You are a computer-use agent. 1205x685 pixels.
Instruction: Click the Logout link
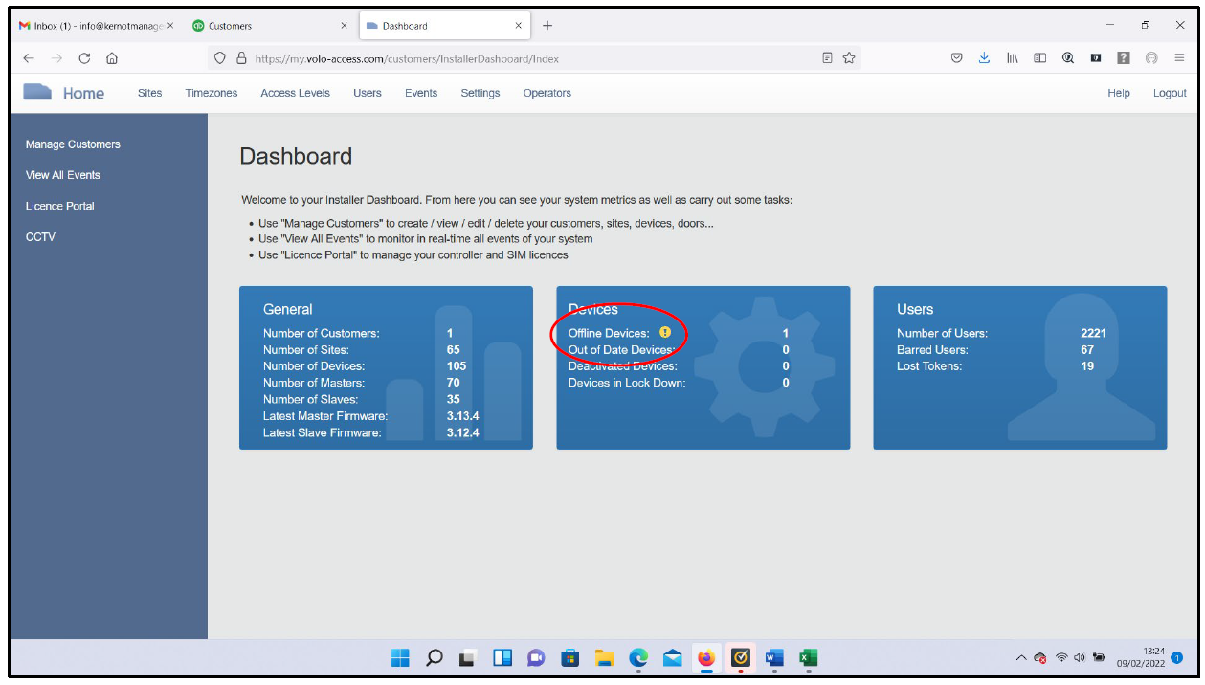click(x=1169, y=93)
